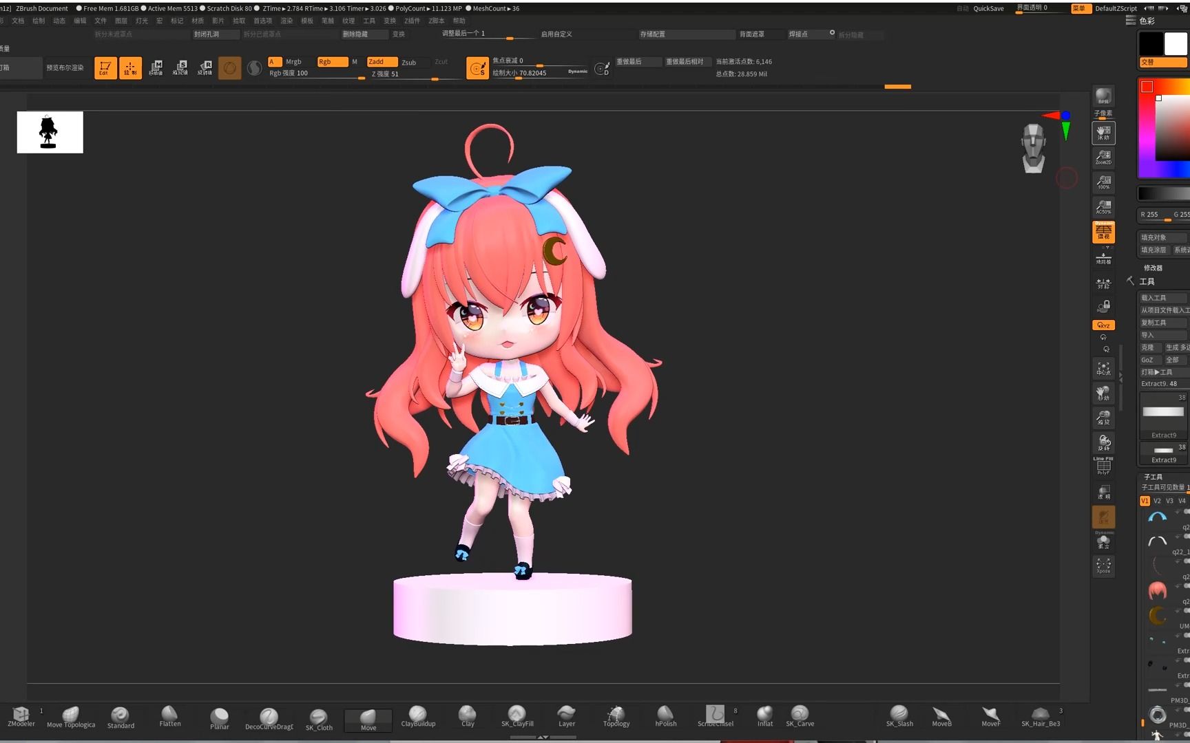Viewport: 1190px width, 743px height.
Task: Click the Zoom2D icon in the right shelf
Action: (x=1103, y=158)
